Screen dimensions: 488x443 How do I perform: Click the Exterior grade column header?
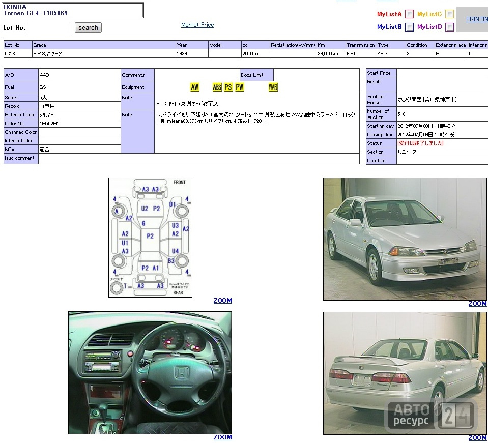click(x=451, y=45)
